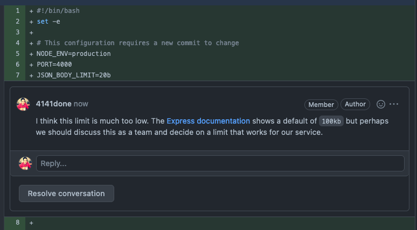This screenshot has width=417, height=230.
Task: Open the 4141done user profile link
Action: pyautogui.click(x=53, y=104)
